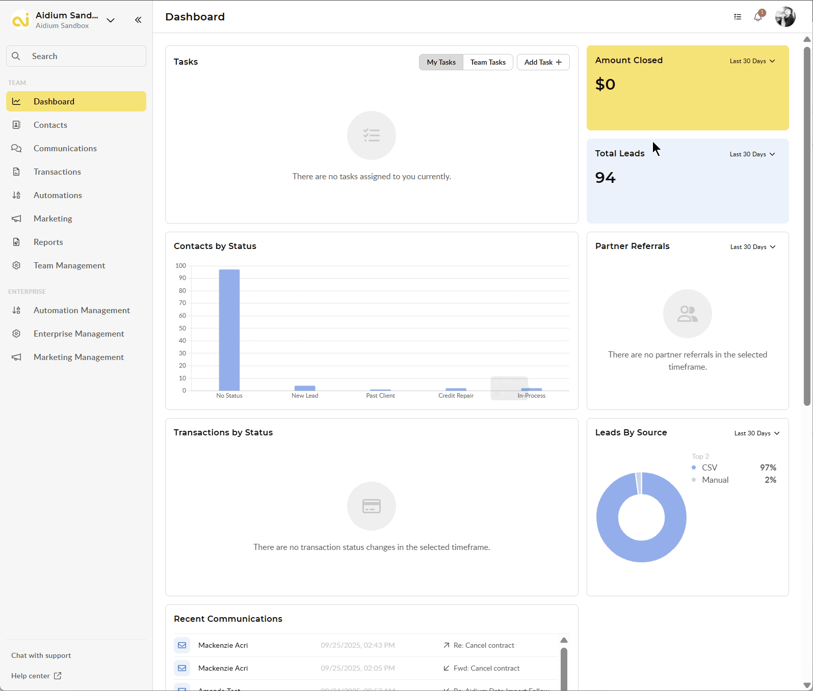This screenshot has width=813, height=691.
Task: Collapse the sidebar with double-chevron icon
Action: [x=138, y=20]
